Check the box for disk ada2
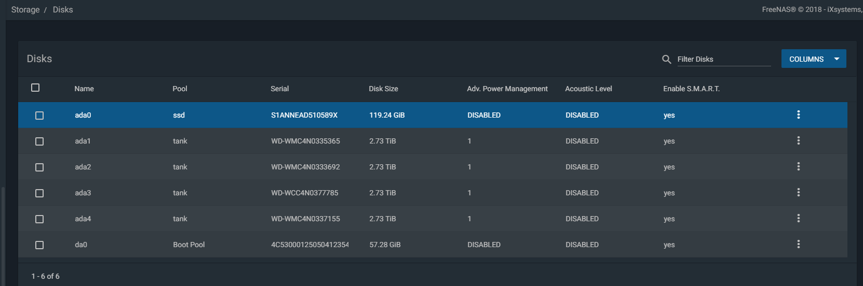This screenshot has height=286, width=863. [39, 167]
